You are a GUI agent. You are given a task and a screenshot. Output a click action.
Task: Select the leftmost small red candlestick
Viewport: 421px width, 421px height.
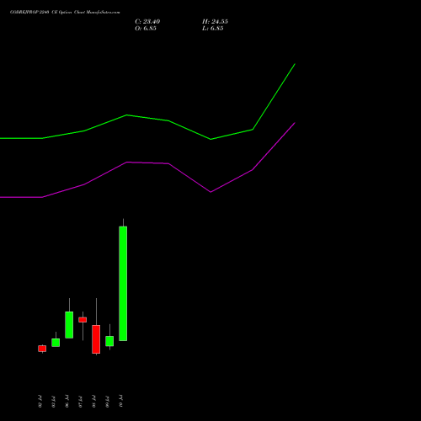click(x=42, y=349)
